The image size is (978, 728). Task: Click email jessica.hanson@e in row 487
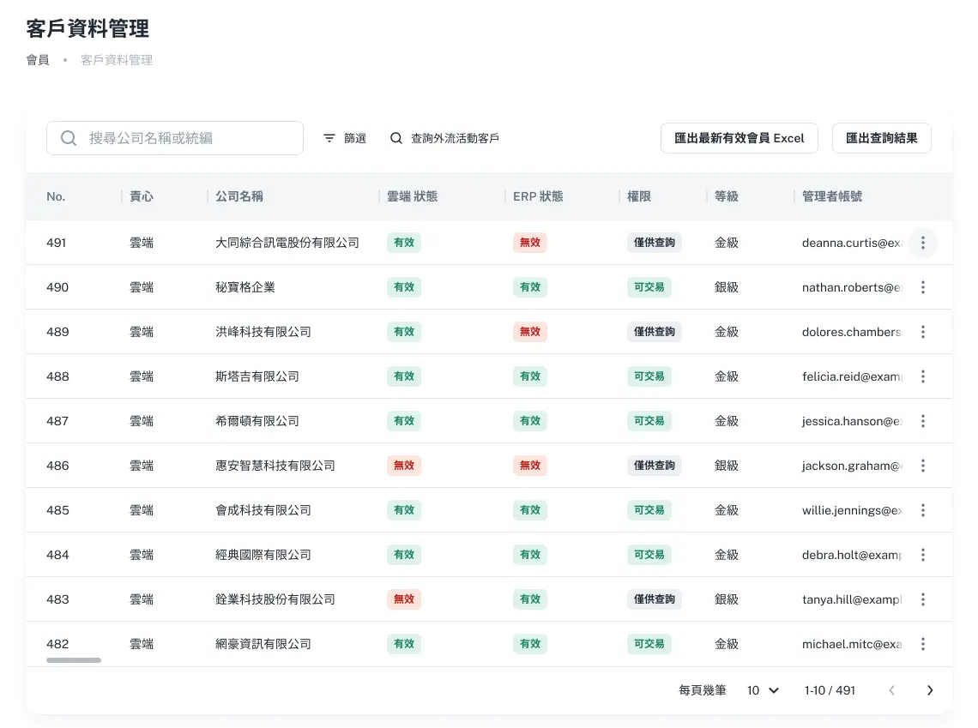tap(851, 421)
